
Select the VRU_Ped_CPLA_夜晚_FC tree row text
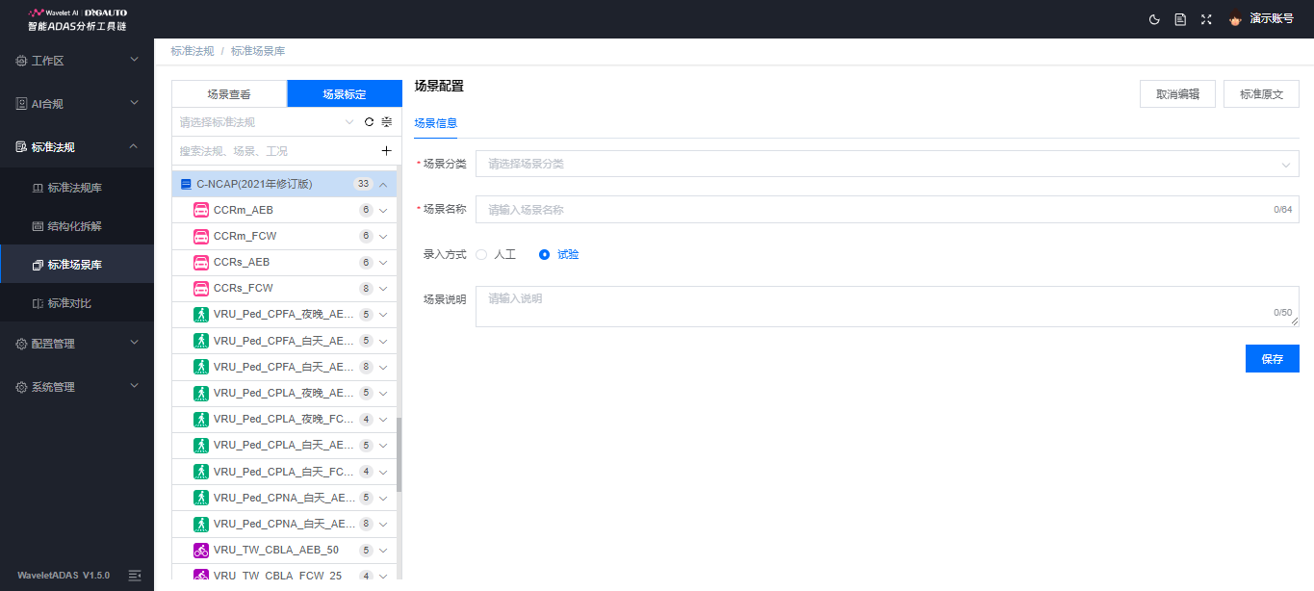(284, 420)
